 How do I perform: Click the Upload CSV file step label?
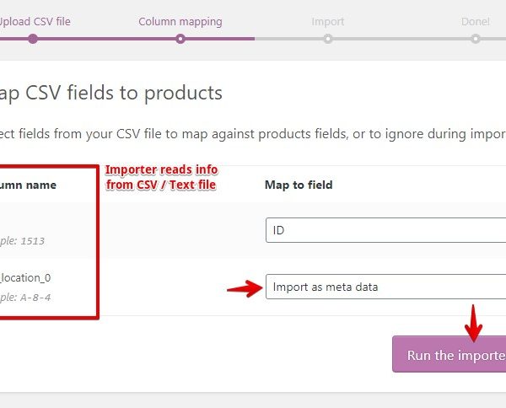coord(35,21)
